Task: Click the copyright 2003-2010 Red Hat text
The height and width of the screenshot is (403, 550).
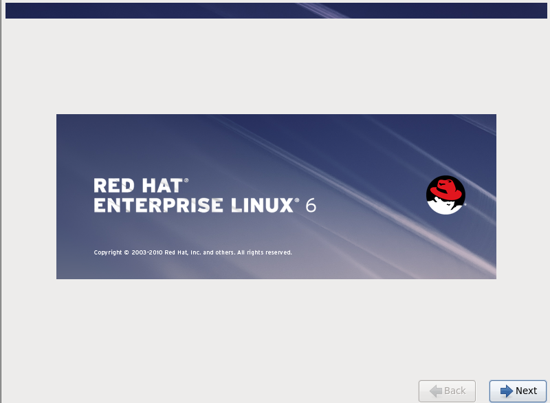Action: click(x=192, y=252)
